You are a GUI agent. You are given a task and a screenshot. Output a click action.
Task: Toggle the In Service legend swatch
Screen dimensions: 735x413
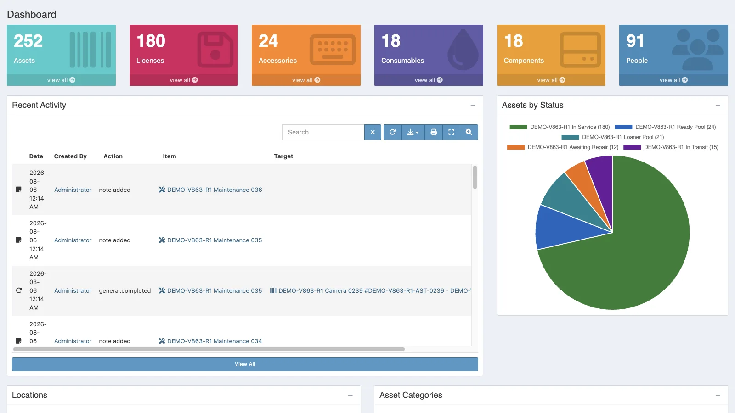pos(518,127)
